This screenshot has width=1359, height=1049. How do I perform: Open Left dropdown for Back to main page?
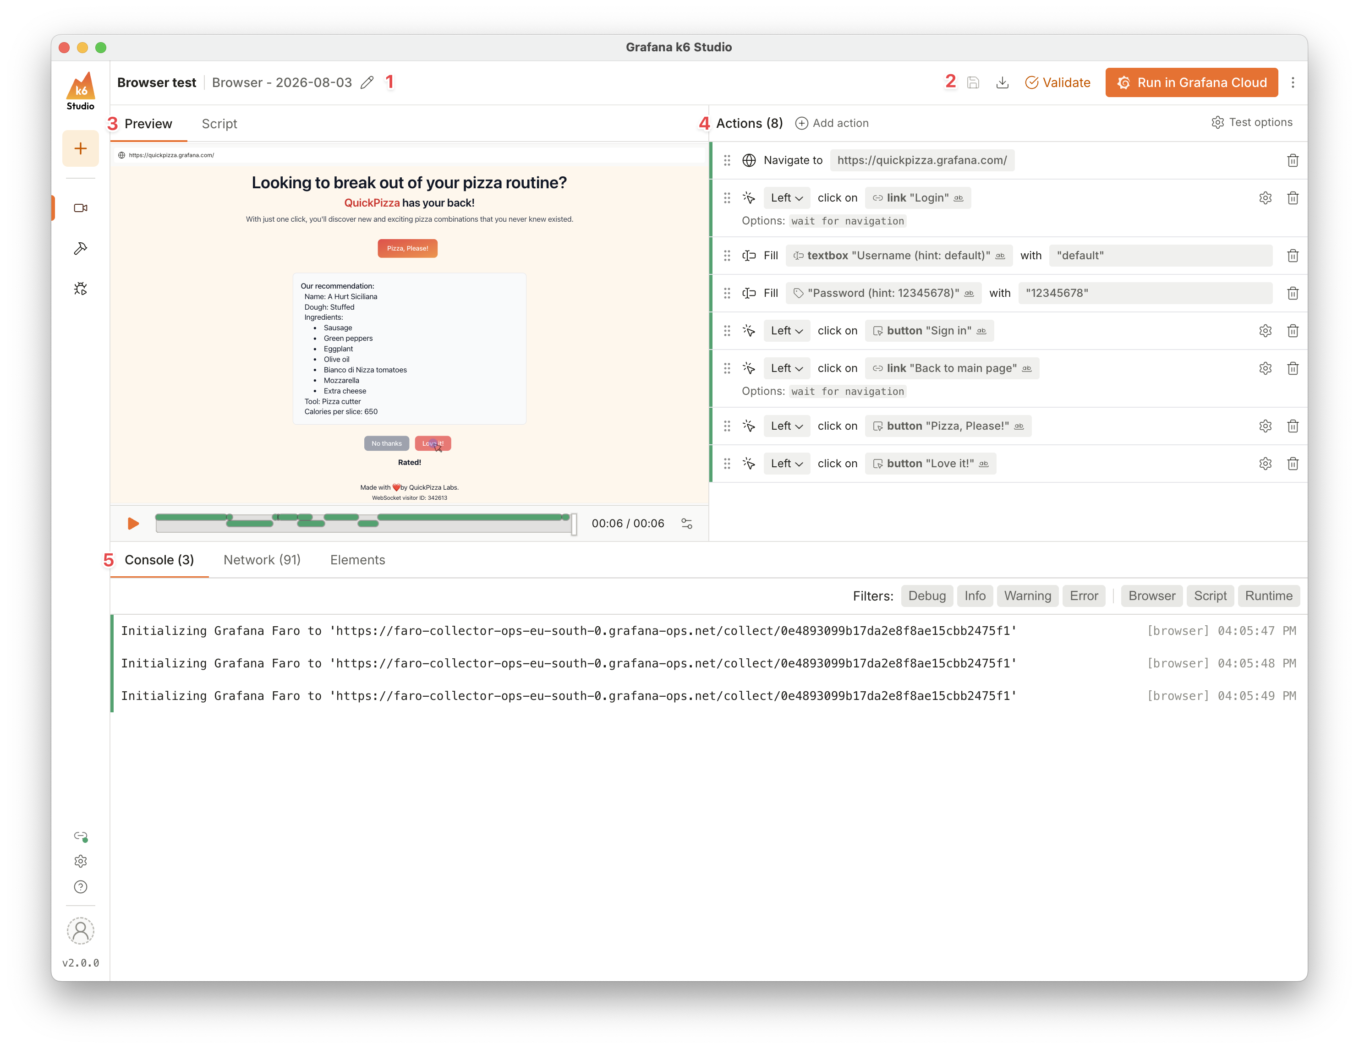pos(787,368)
